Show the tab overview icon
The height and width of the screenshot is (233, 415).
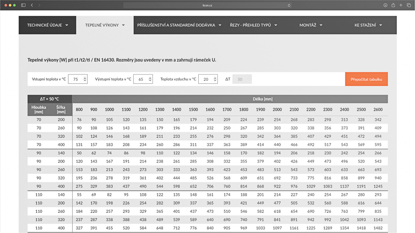tap(408, 5)
